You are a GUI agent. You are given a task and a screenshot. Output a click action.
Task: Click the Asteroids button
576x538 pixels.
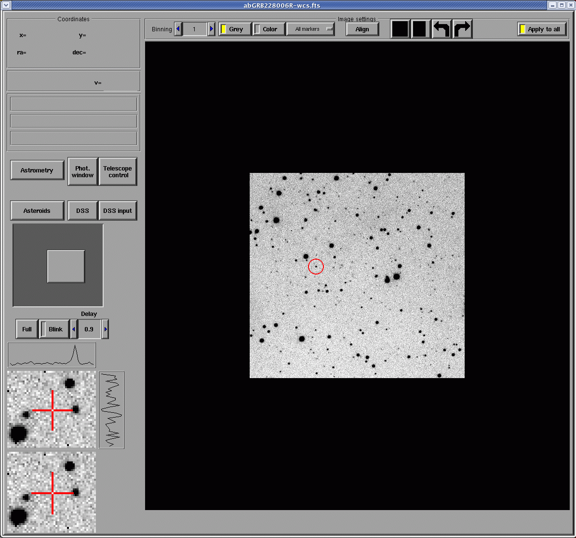pos(37,210)
